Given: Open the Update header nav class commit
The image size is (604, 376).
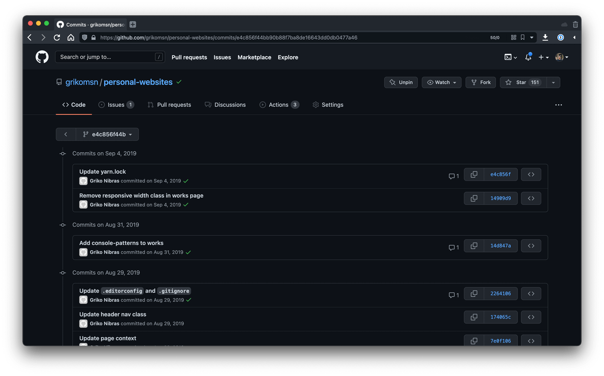Looking at the screenshot, I should [113, 314].
